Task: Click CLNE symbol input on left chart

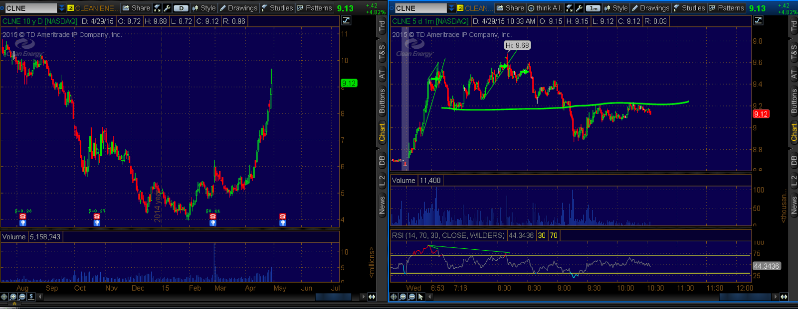Action: click(31, 8)
